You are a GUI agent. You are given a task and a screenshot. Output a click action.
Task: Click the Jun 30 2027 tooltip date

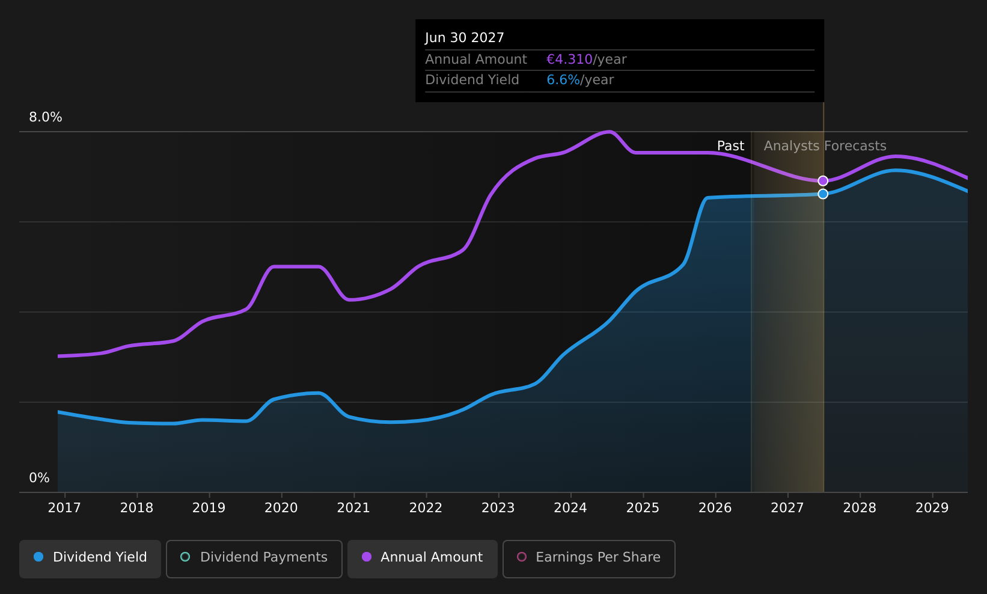465,38
